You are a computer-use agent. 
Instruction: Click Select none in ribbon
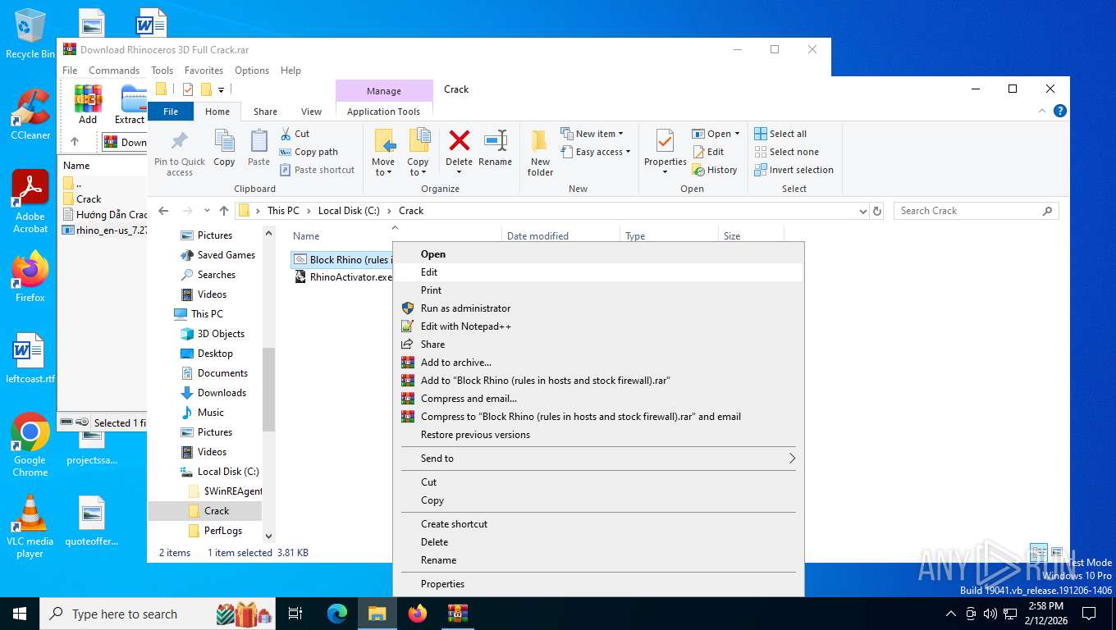tap(786, 152)
